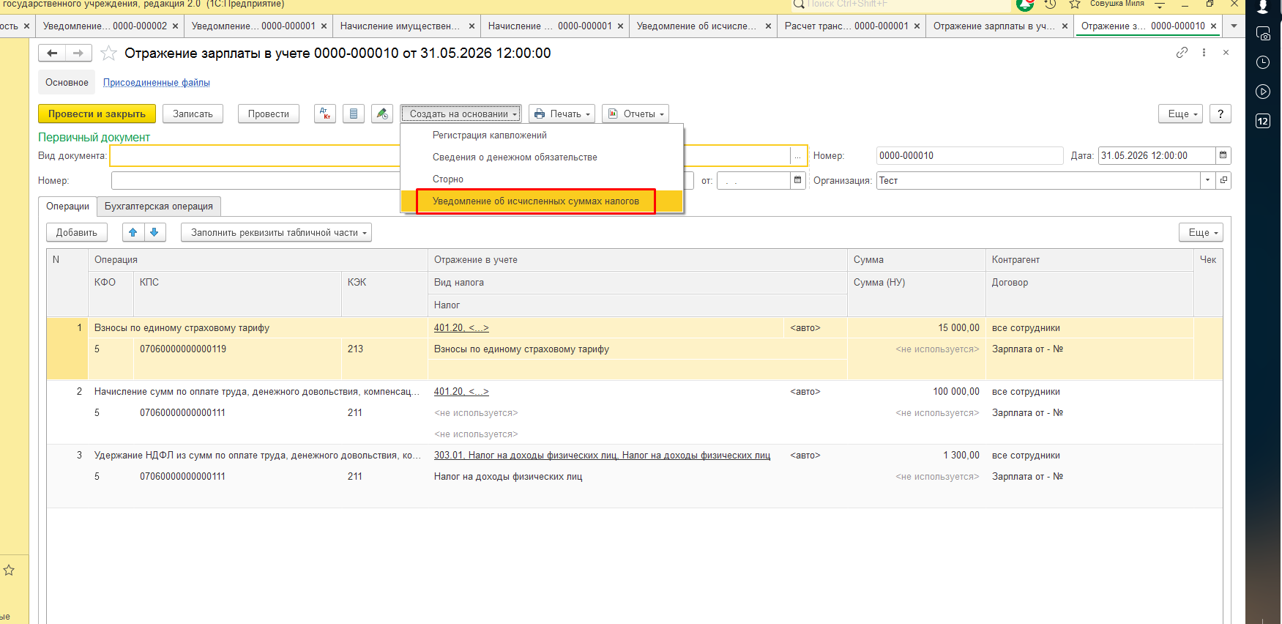Expand the Отчеты dropdown
Screen dimensions: 1282x624
pos(636,114)
